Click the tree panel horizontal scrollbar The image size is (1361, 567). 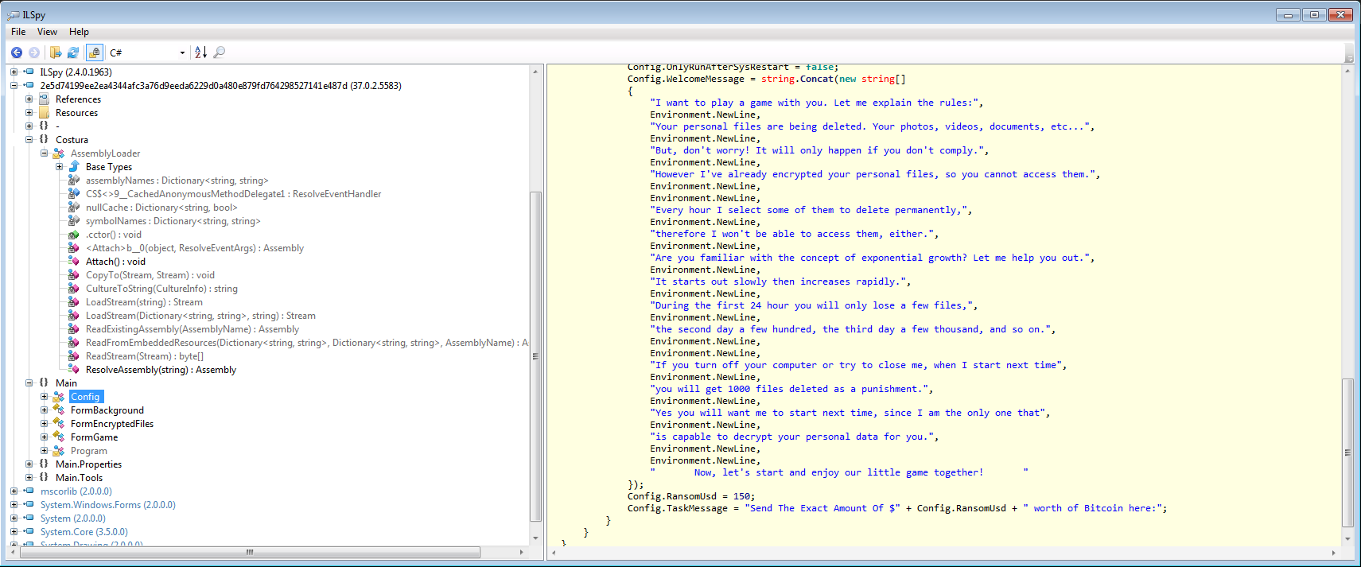coord(250,552)
